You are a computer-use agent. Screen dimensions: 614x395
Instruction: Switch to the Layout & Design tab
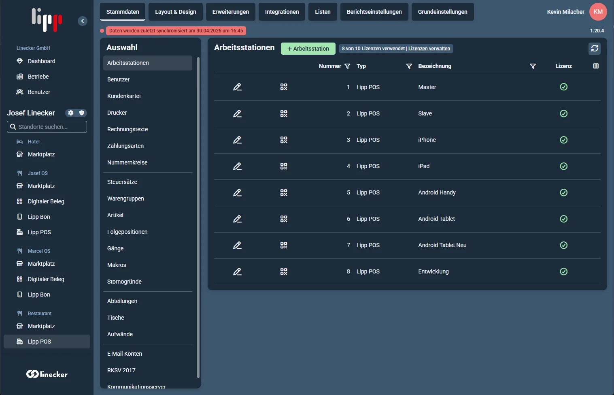coord(176,12)
